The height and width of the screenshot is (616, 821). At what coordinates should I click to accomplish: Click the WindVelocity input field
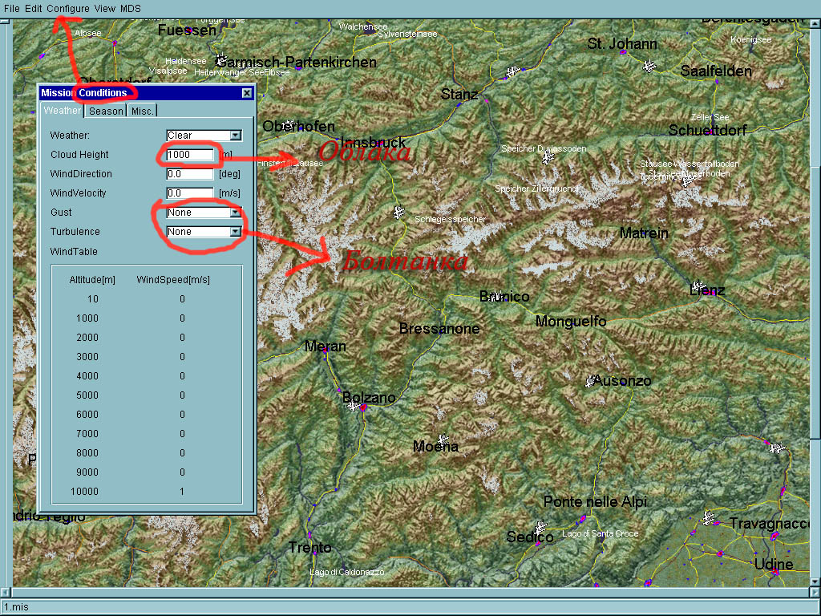coord(190,192)
